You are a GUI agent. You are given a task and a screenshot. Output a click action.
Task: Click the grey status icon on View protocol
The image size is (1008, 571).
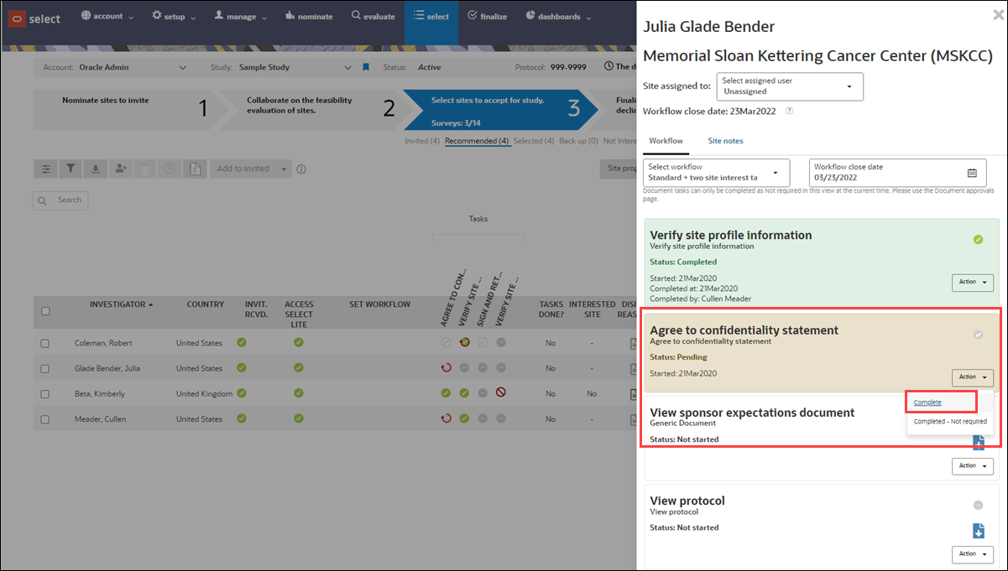tap(978, 505)
